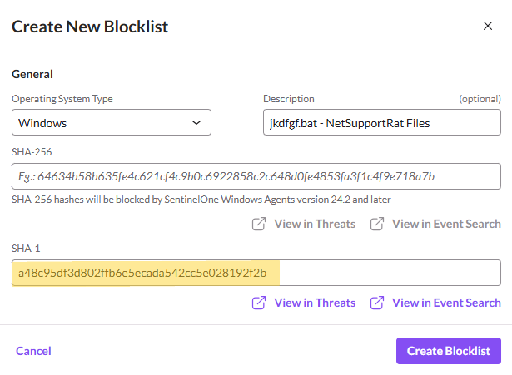Click the greyed external-link icon beside SHA-256 View in Threats
Screen dimensions: 512x375
click(259, 224)
